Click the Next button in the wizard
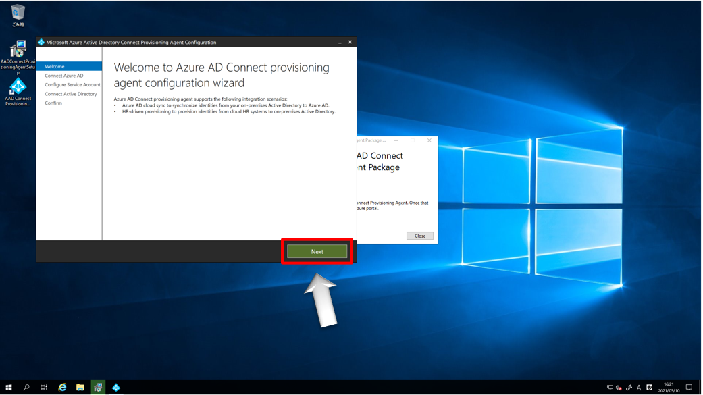The image size is (703, 395). coord(317,251)
